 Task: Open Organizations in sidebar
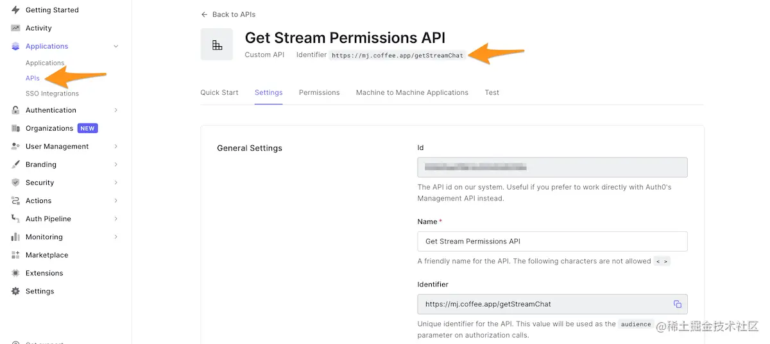coord(49,128)
